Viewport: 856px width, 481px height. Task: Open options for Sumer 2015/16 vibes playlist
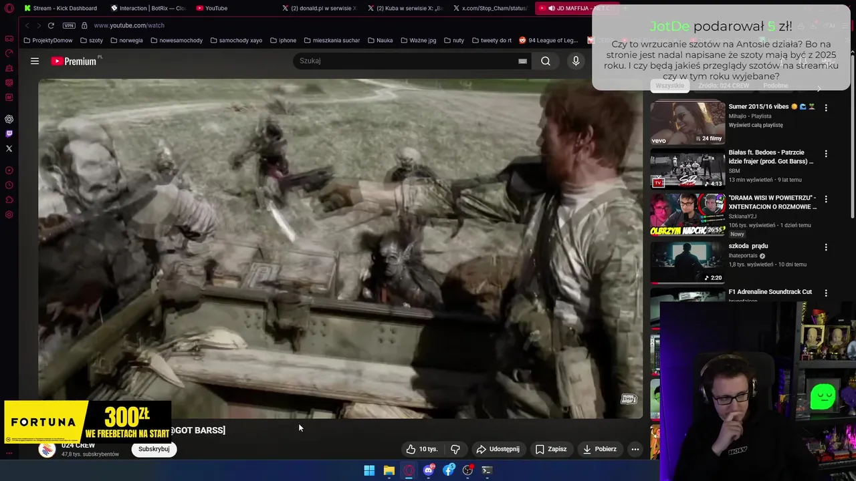click(826, 108)
